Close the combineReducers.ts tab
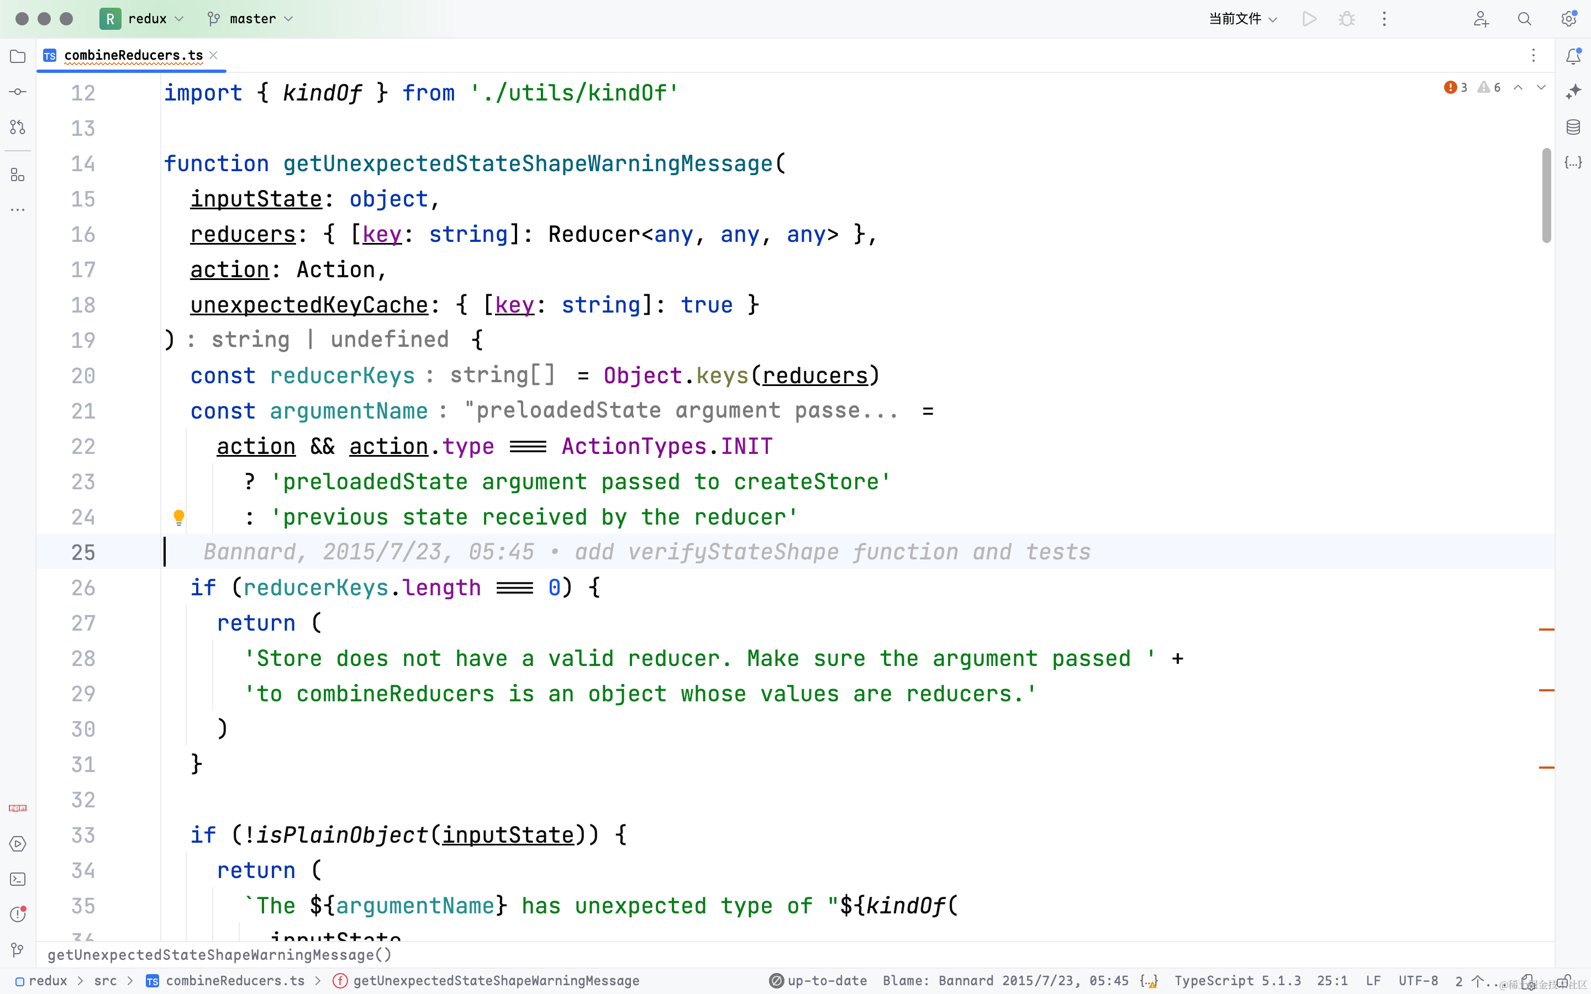 pos(213,55)
